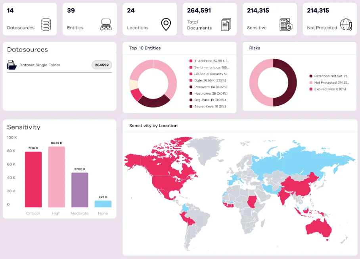
Task: Toggle the Expired Files legend item
Action: (x=327, y=89)
